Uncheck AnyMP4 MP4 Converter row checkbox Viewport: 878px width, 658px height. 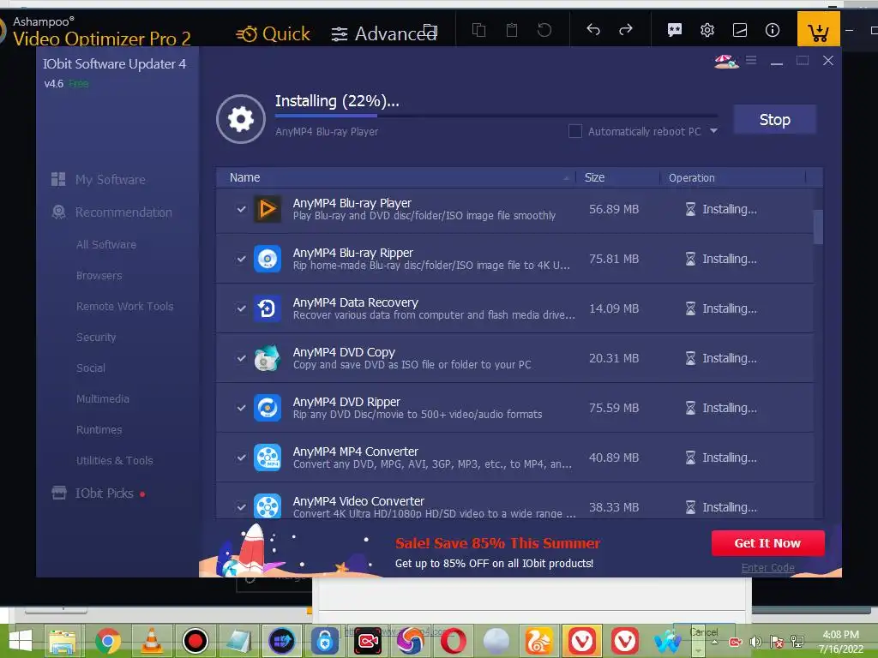[241, 458]
